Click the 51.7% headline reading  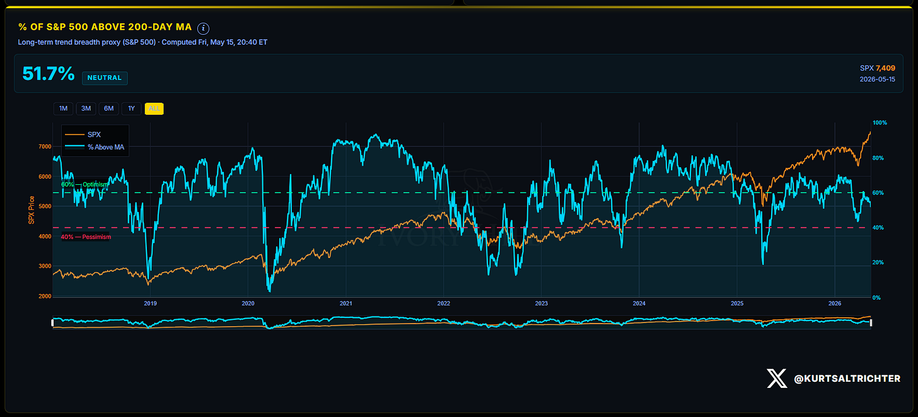(x=49, y=74)
